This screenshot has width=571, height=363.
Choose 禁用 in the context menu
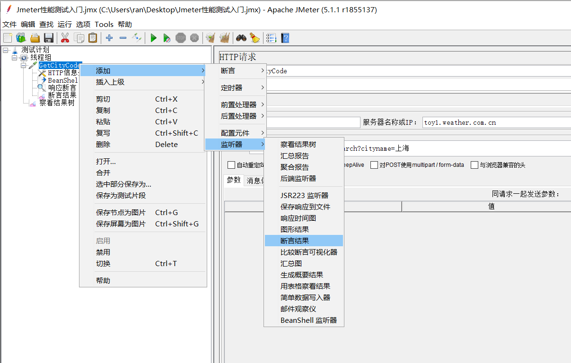(x=143, y=252)
